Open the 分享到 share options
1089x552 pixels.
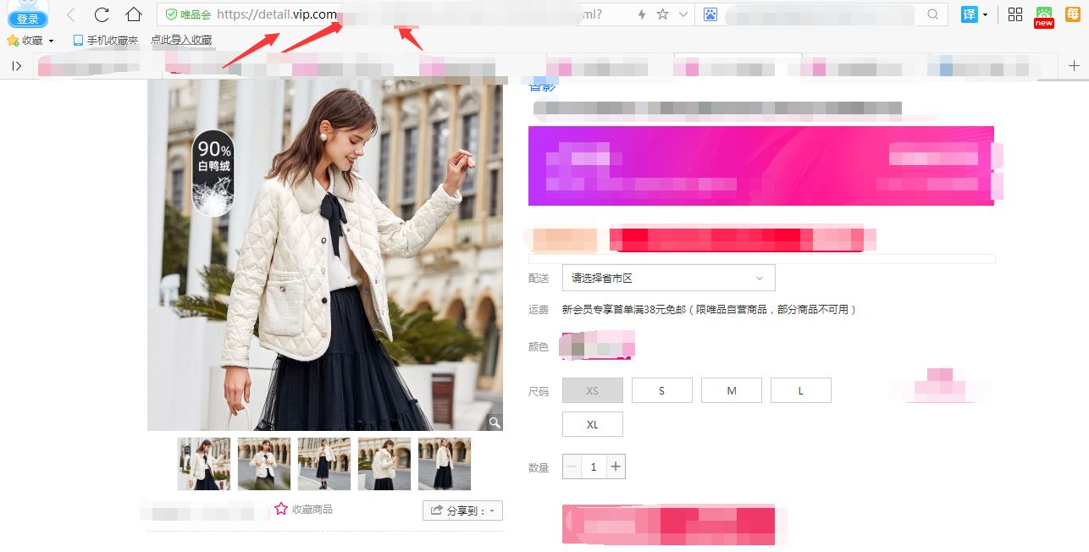(x=460, y=510)
